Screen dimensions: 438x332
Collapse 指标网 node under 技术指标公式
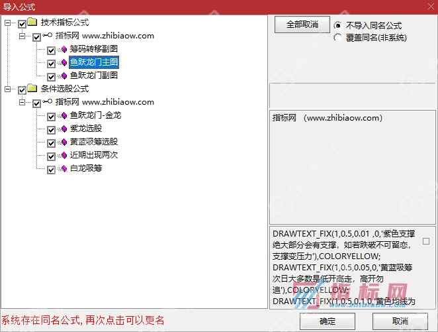(22, 36)
